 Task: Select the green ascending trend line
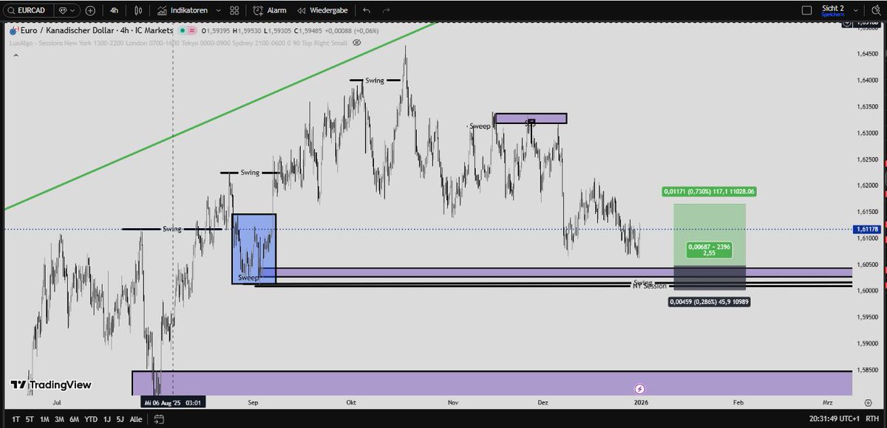[222, 115]
